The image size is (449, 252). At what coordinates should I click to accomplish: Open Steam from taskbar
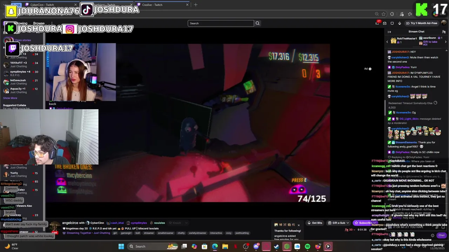tap(276, 246)
